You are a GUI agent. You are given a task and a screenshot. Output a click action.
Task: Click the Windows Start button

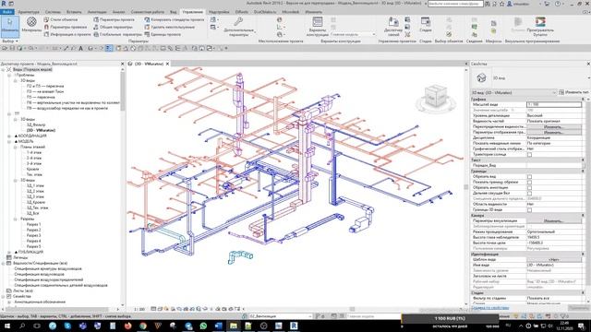[x=7, y=326]
